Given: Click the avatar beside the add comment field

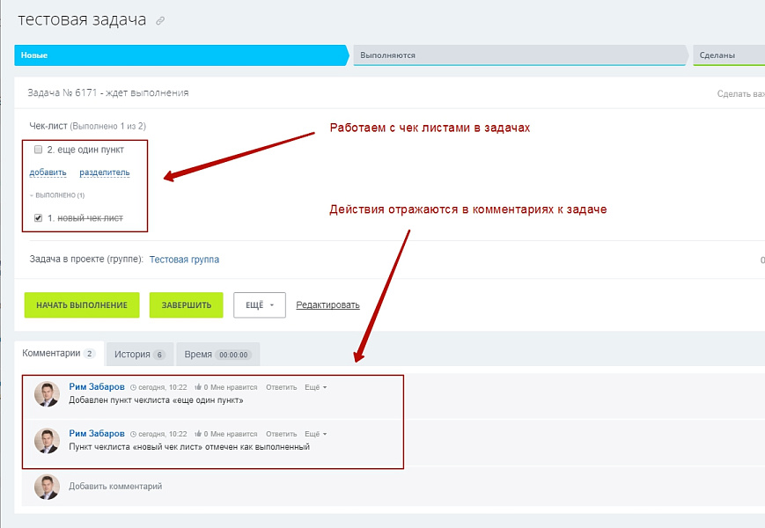Looking at the screenshot, I should click(47, 487).
